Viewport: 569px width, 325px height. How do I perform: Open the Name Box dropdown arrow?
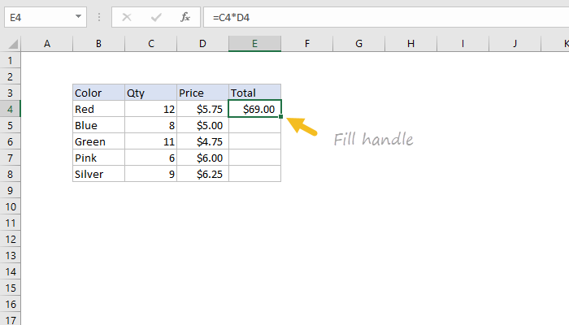[x=78, y=16]
